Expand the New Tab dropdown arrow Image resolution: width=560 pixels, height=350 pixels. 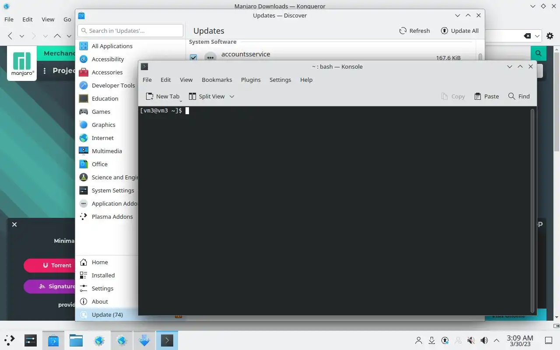181,101
